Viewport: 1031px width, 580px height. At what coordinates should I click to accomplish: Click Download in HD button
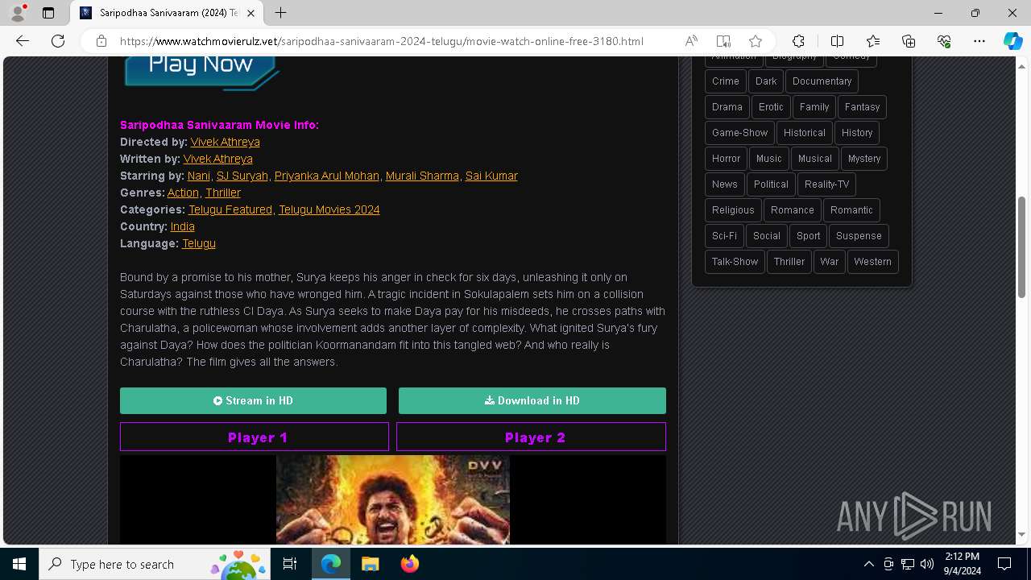[x=532, y=400]
